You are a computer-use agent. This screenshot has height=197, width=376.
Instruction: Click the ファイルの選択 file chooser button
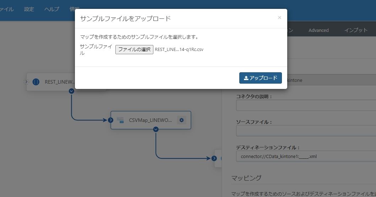[x=134, y=50]
